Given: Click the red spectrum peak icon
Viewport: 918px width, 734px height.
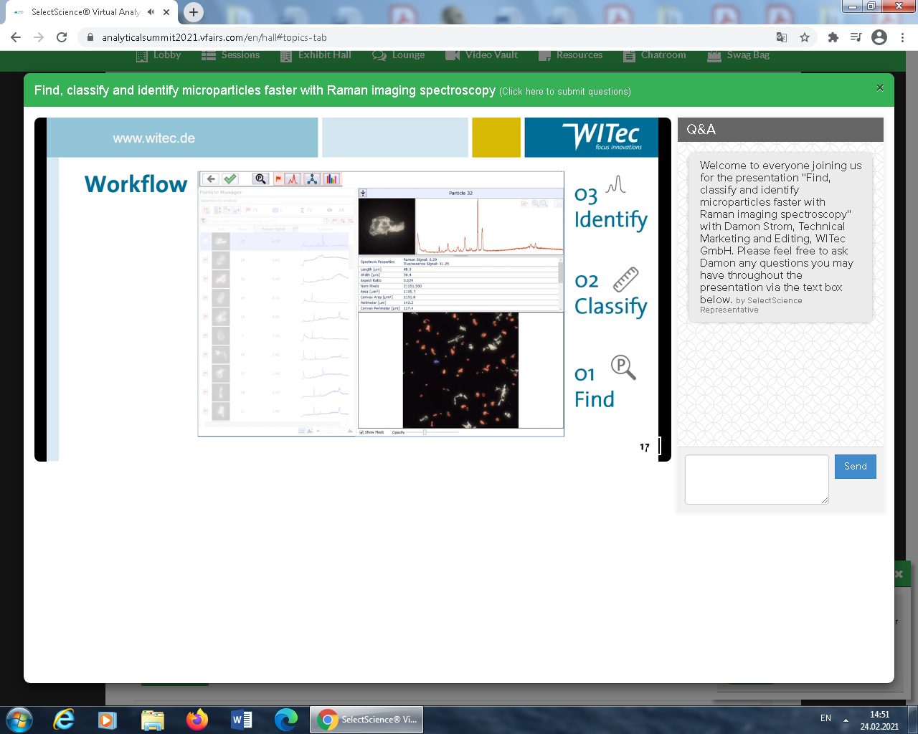Looking at the screenshot, I should 293,179.
